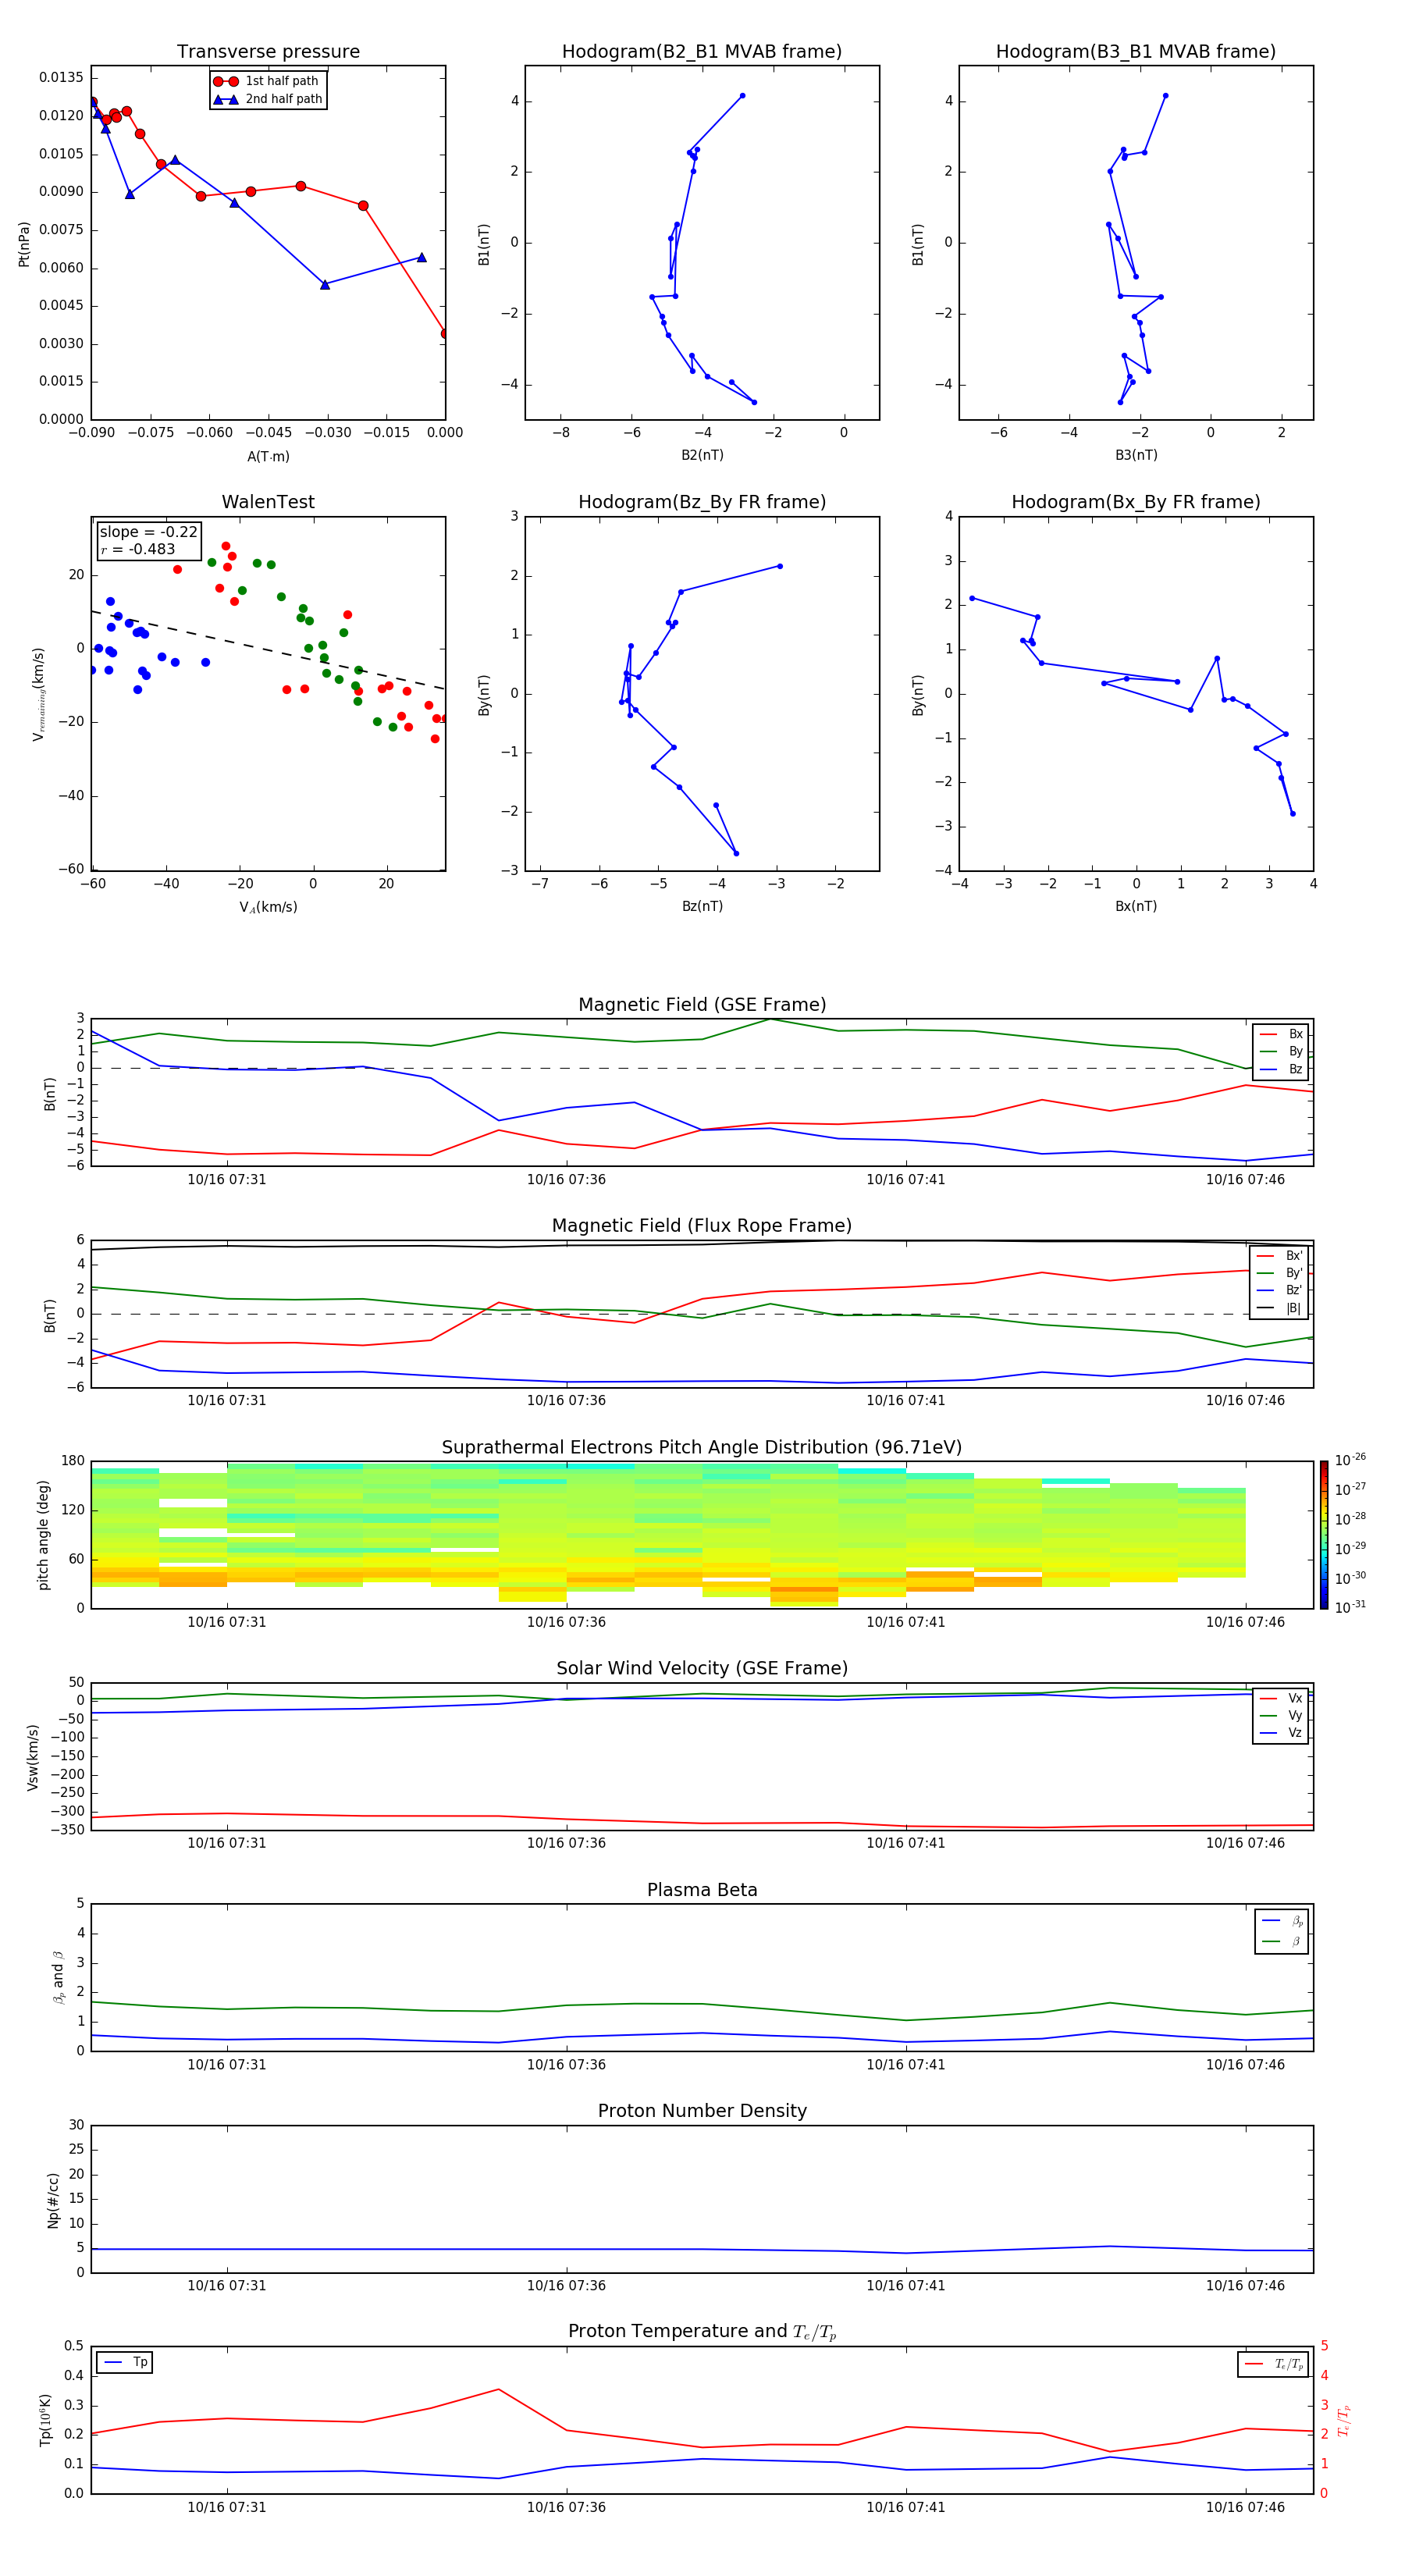The width and height of the screenshot is (1405, 2576).
Task: Click the Np(#/cc) y-axis label
Action: (x=53, y=2200)
